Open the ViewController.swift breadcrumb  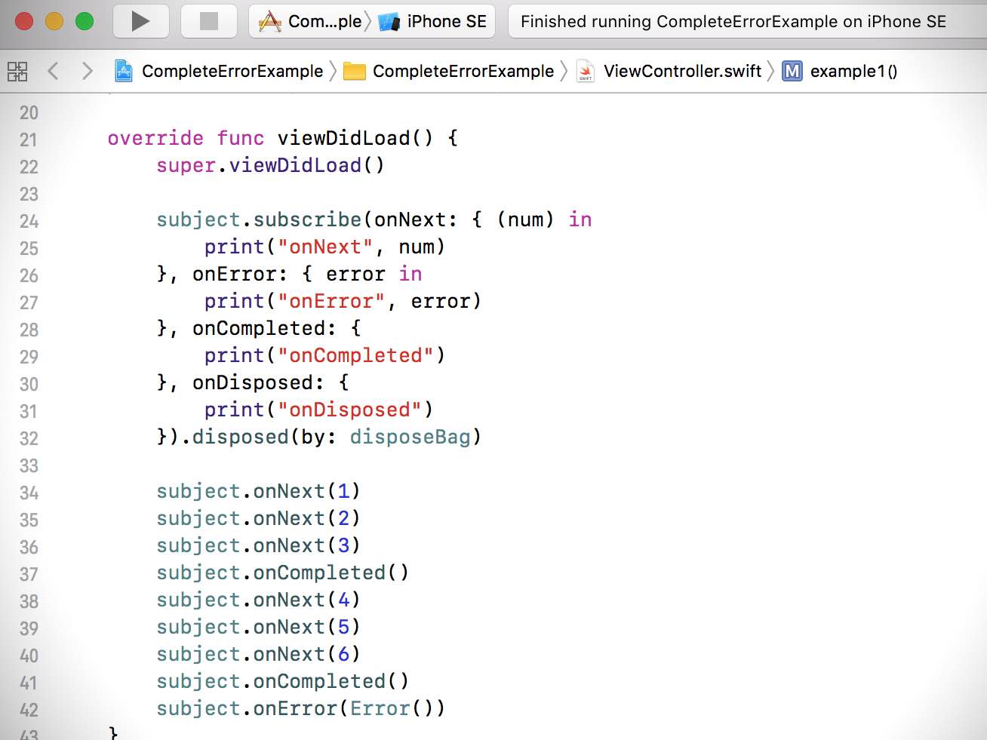[x=682, y=71]
